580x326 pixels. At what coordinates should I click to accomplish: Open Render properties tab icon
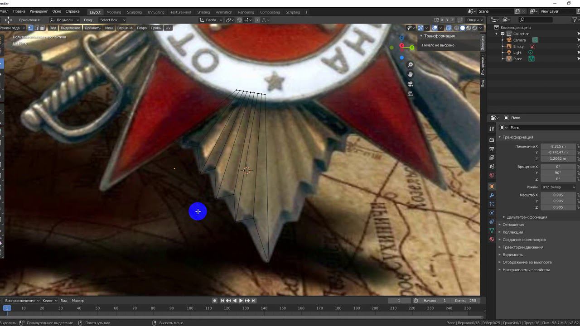[x=492, y=140]
